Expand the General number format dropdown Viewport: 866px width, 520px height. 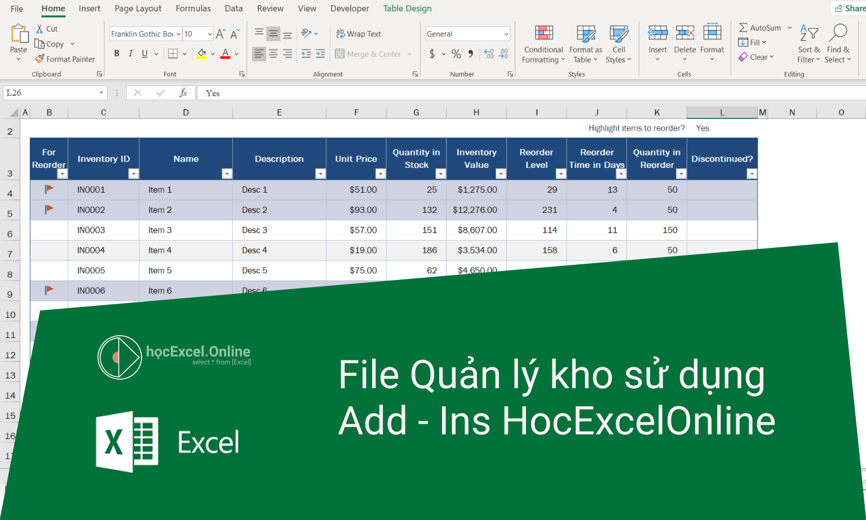[x=506, y=34]
